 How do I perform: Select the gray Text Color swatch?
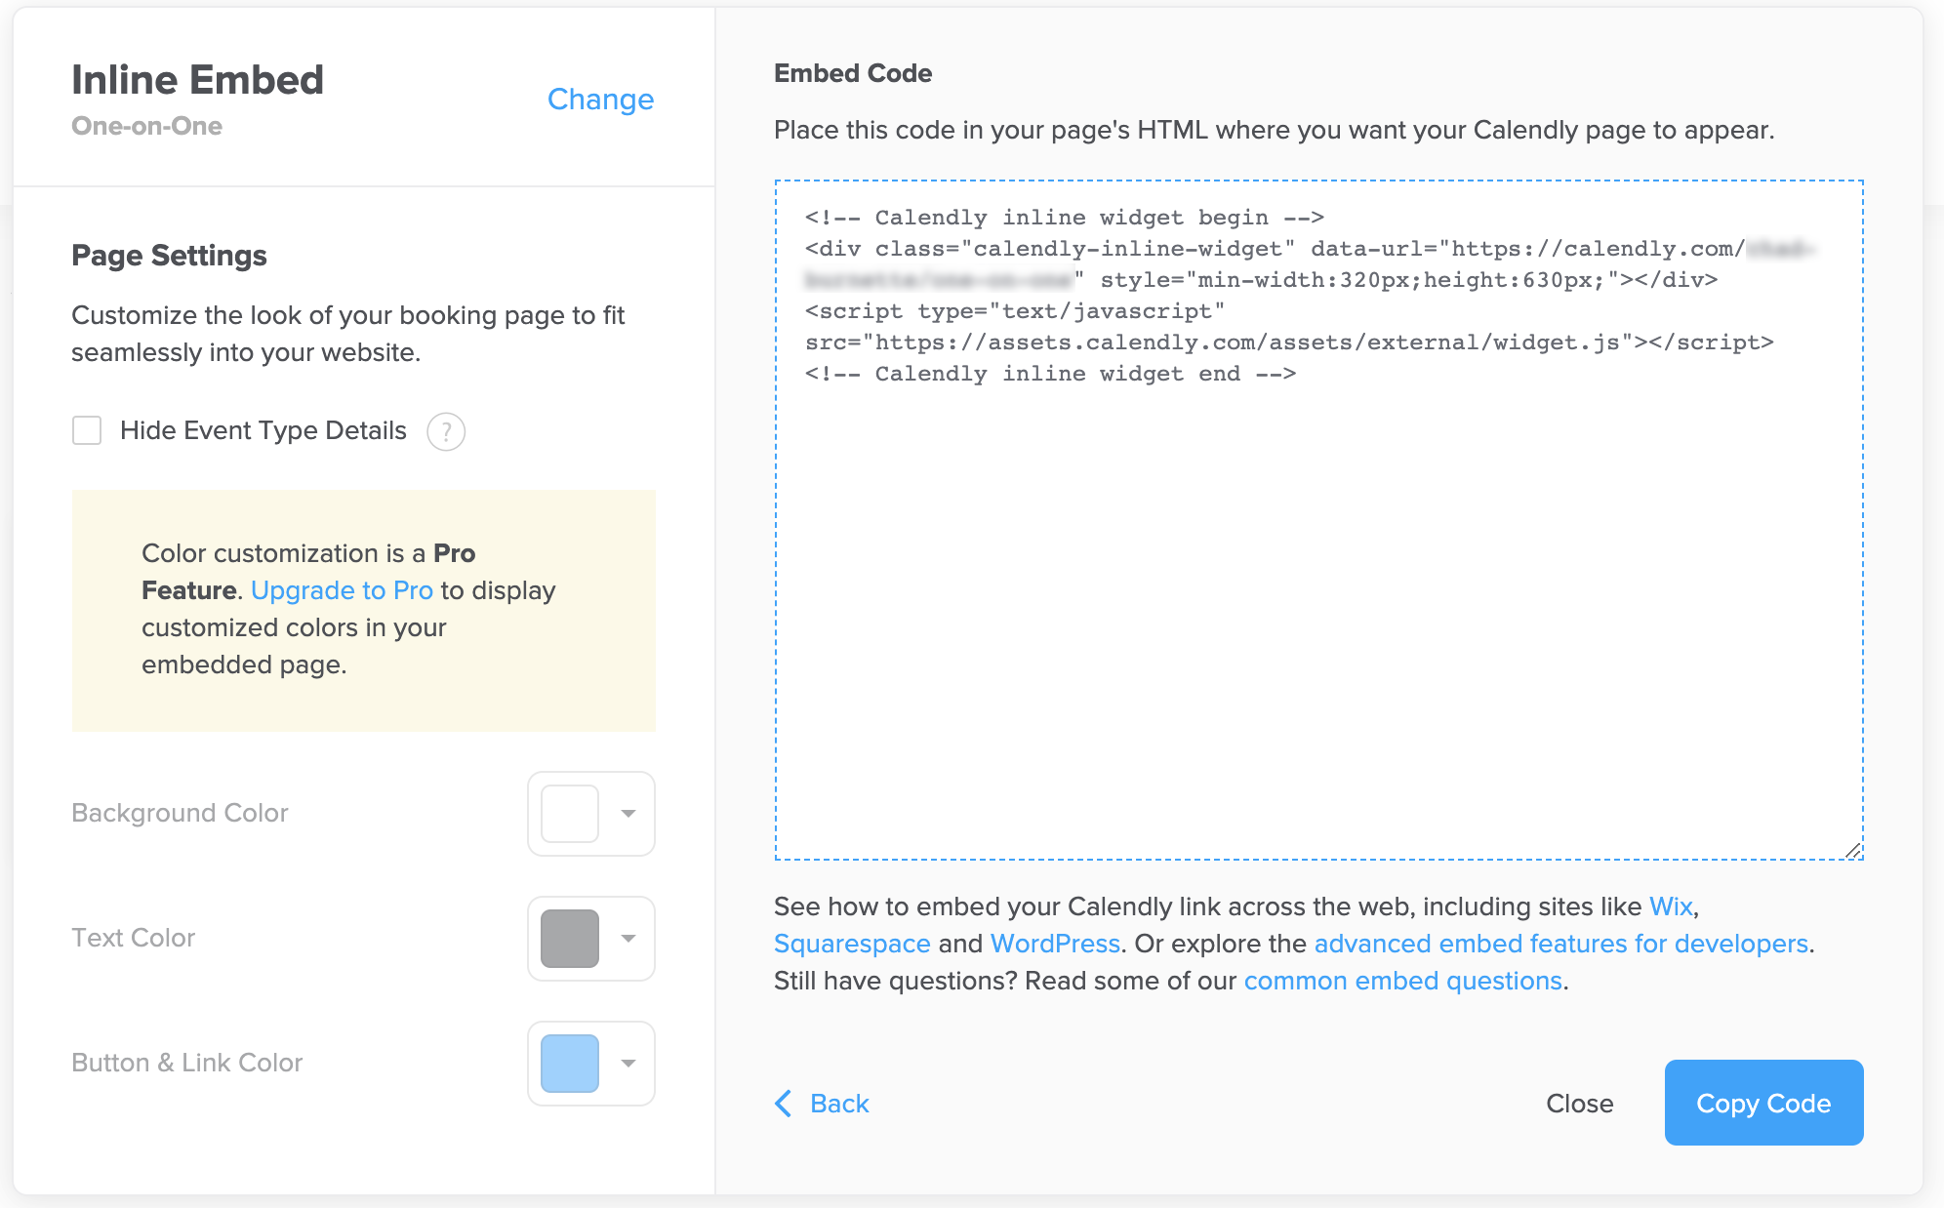(570, 939)
